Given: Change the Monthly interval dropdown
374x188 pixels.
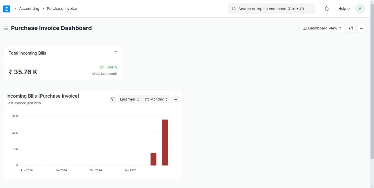Looking at the screenshot, I should pyautogui.click(x=156, y=99).
